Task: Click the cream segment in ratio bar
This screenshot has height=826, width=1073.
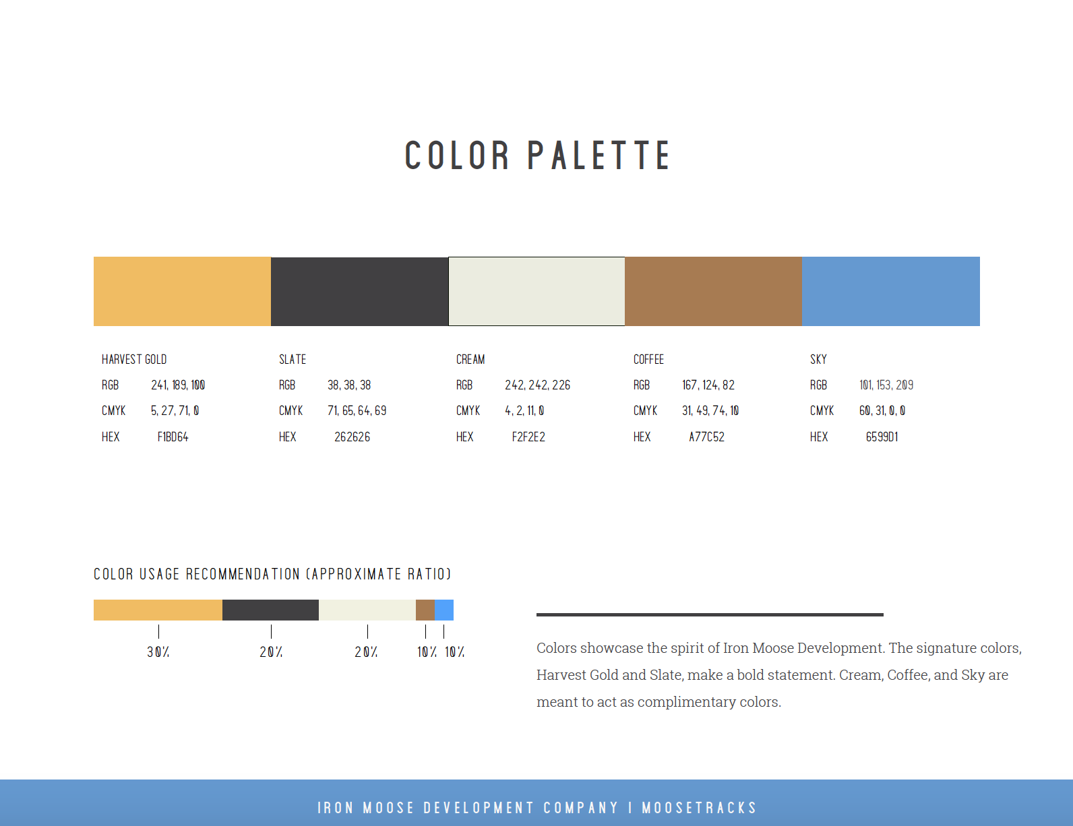Action: (367, 610)
